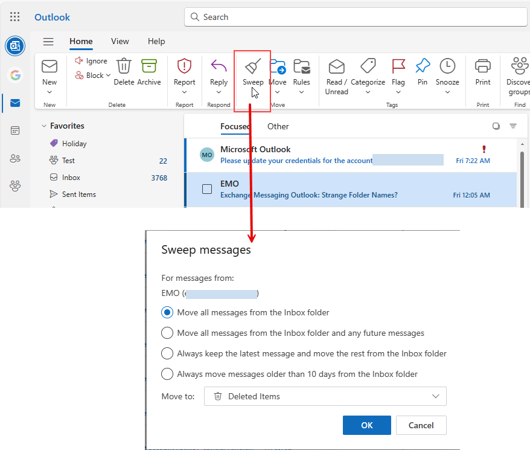Click Block sender button
This screenshot has height=450, width=530.
click(x=89, y=75)
